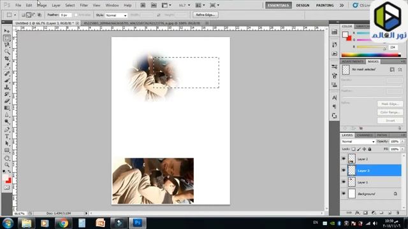Viewport: 408px width, 229px height.
Task: Add pixel mask in Masks panel
Action: [x=392, y=69]
